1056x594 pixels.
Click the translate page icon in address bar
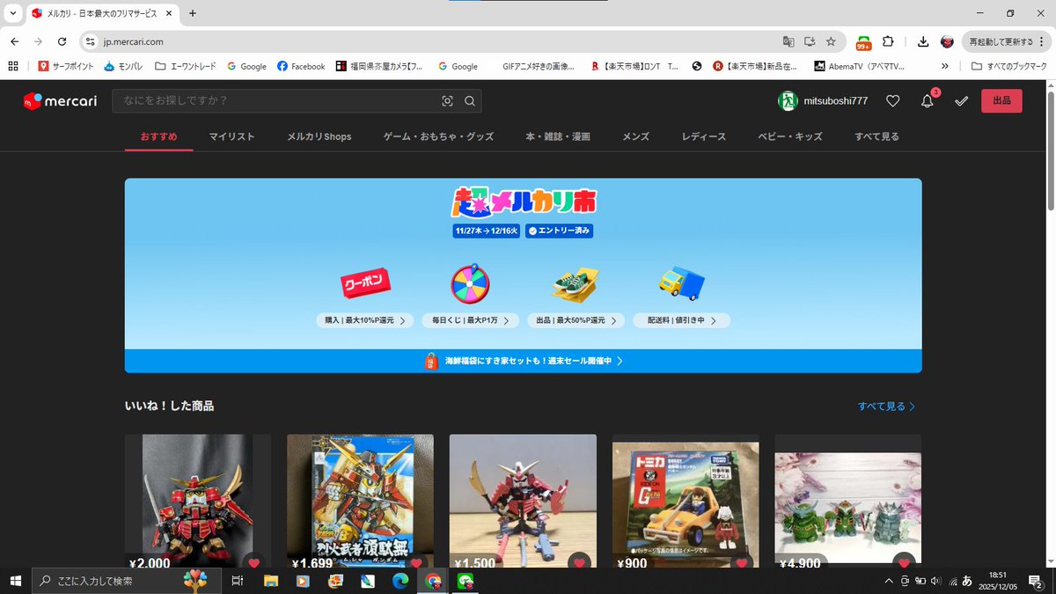(788, 41)
